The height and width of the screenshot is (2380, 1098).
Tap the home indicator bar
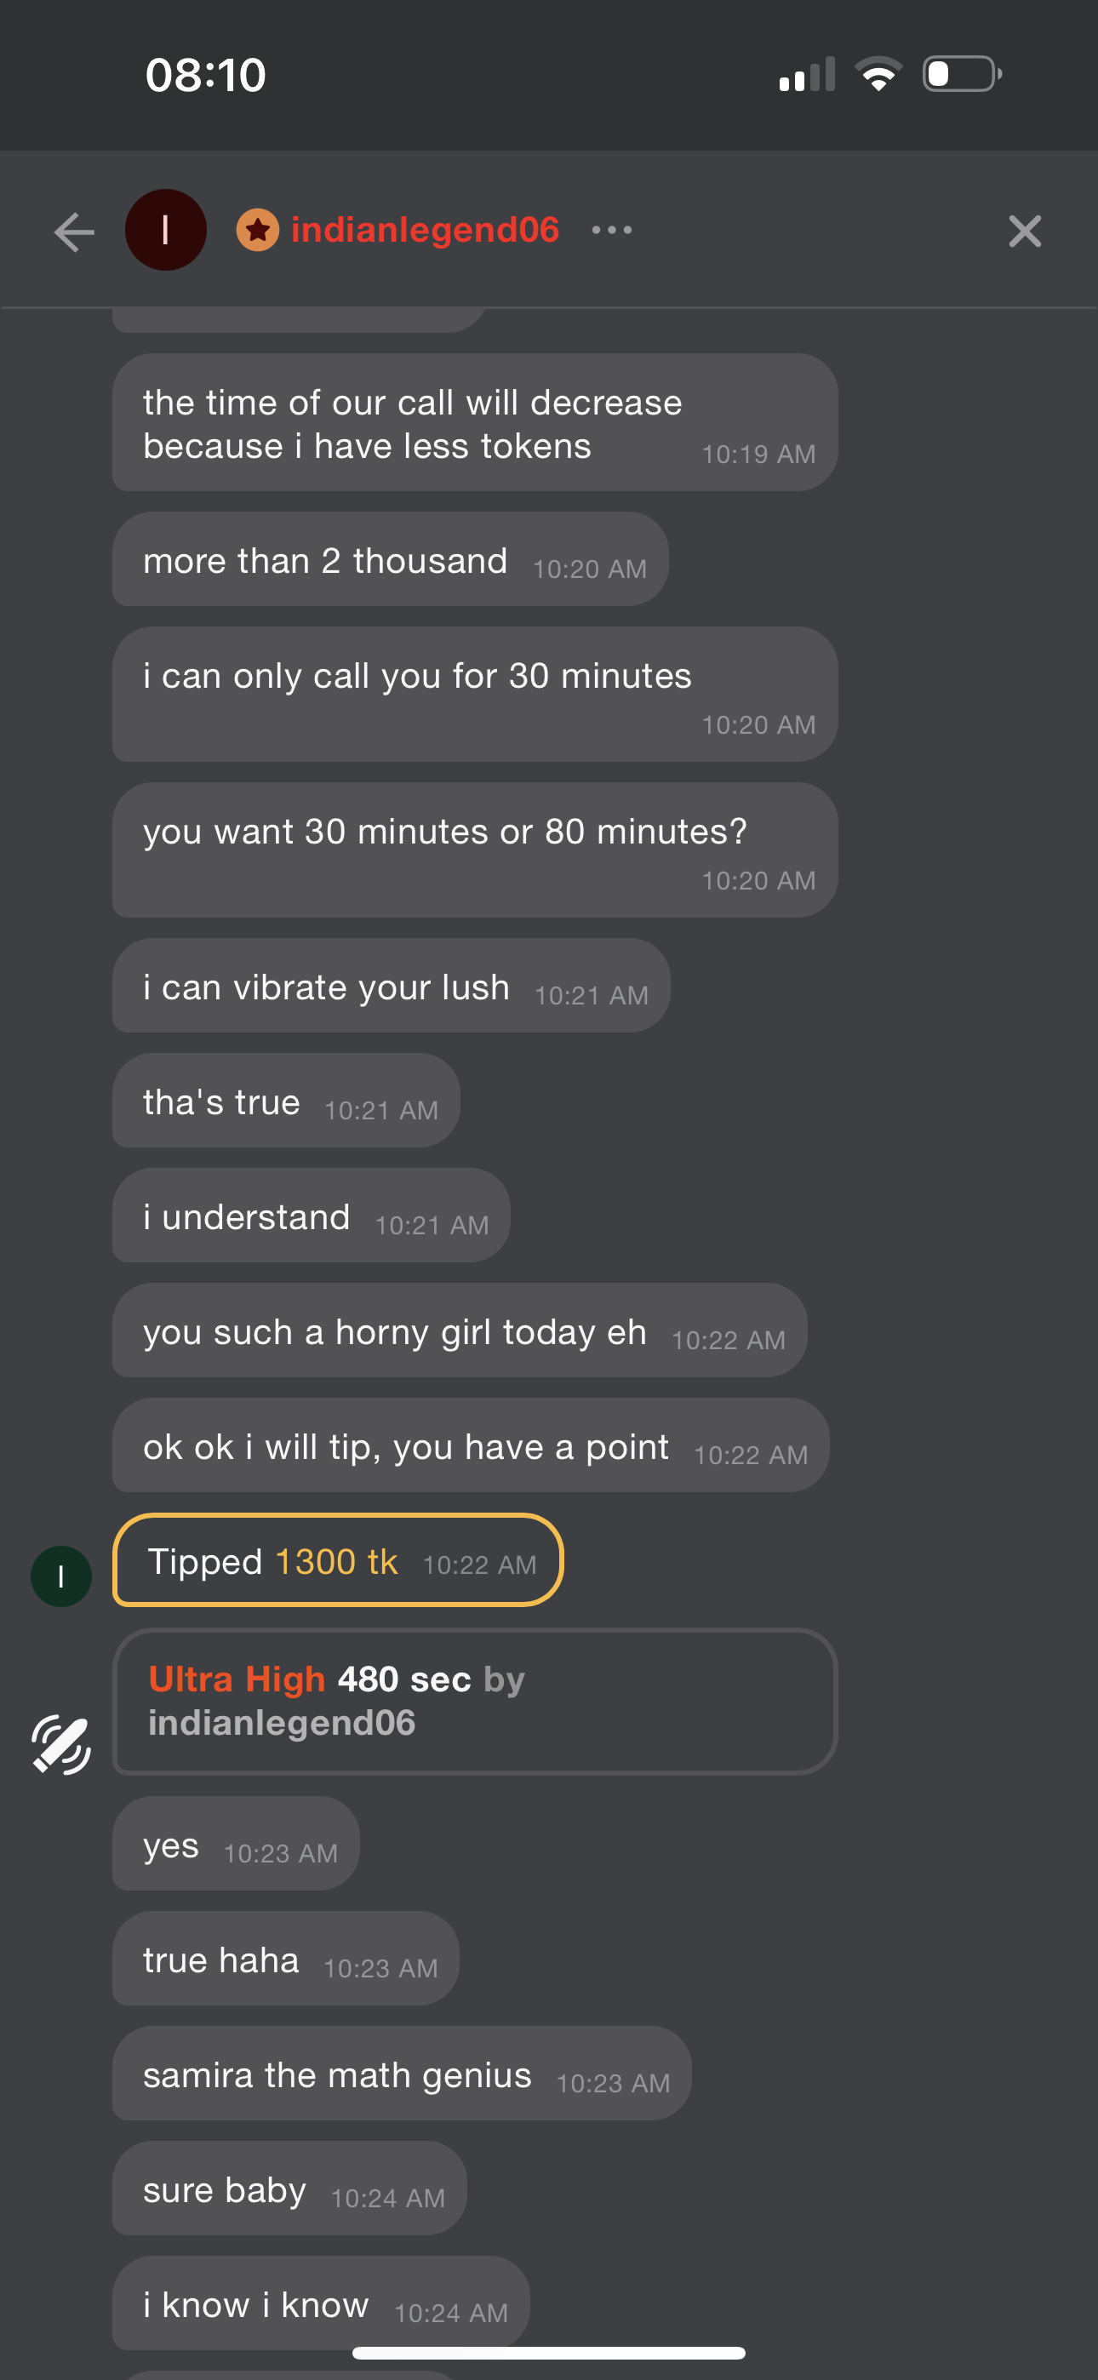(549, 2352)
